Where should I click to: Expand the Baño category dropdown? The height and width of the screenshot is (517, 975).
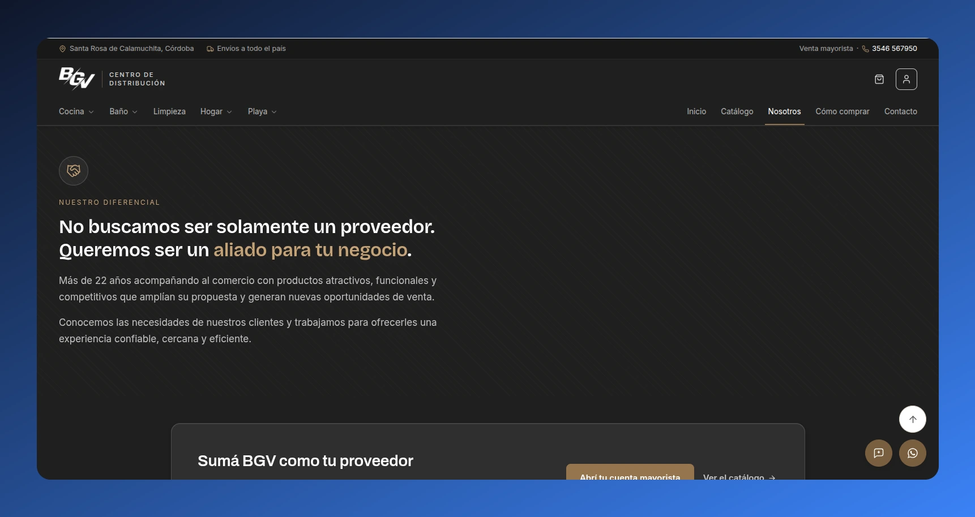[123, 111]
